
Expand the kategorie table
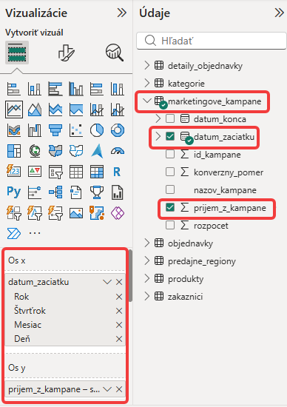click(x=147, y=83)
